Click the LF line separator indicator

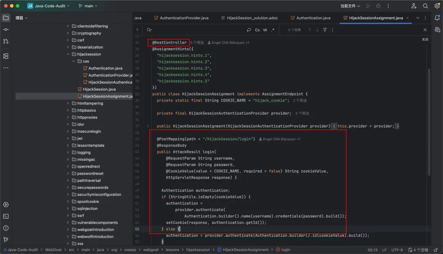(x=384, y=250)
